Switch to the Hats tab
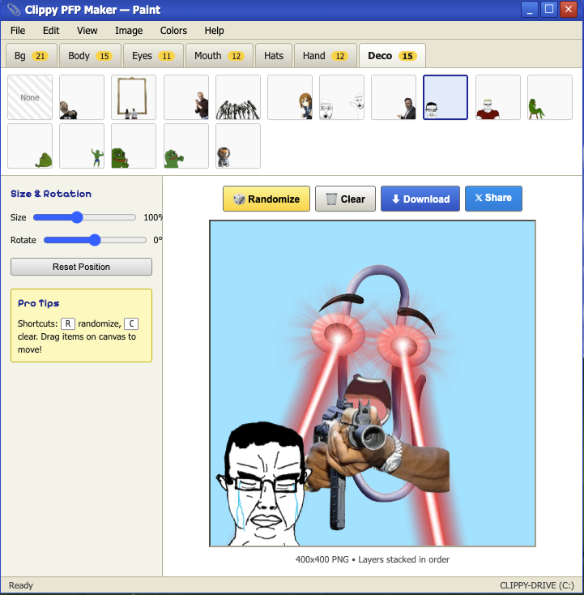This screenshot has width=584, height=595. point(274,56)
